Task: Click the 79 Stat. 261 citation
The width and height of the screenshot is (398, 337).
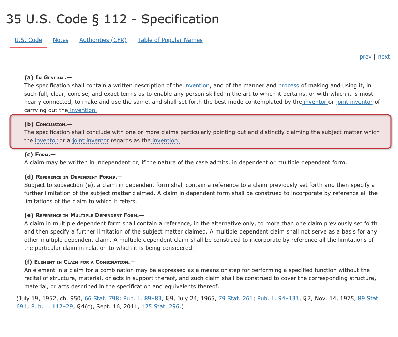Action: (x=235, y=298)
